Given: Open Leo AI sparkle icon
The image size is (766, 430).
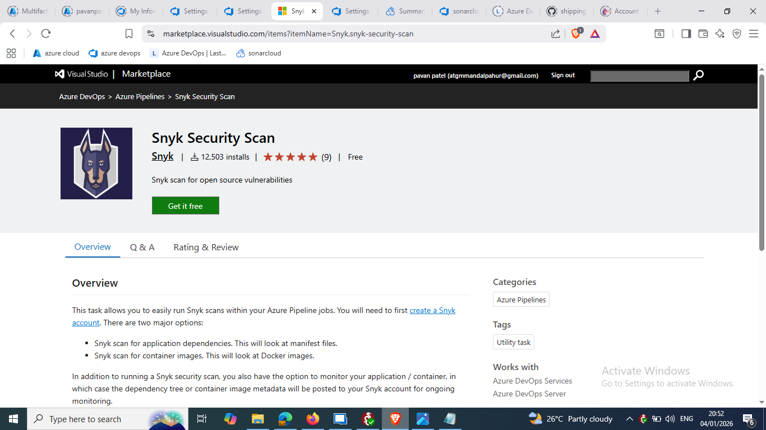Looking at the screenshot, I should coord(720,34).
